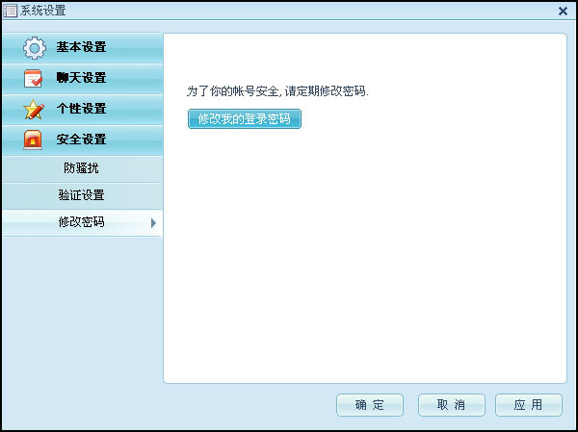Click the gear icon beside 基本设置
This screenshot has width=578, height=432.
tap(34, 47)
